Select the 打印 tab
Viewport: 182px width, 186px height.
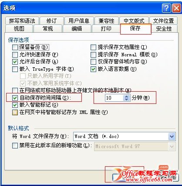(x=106, y=29)
